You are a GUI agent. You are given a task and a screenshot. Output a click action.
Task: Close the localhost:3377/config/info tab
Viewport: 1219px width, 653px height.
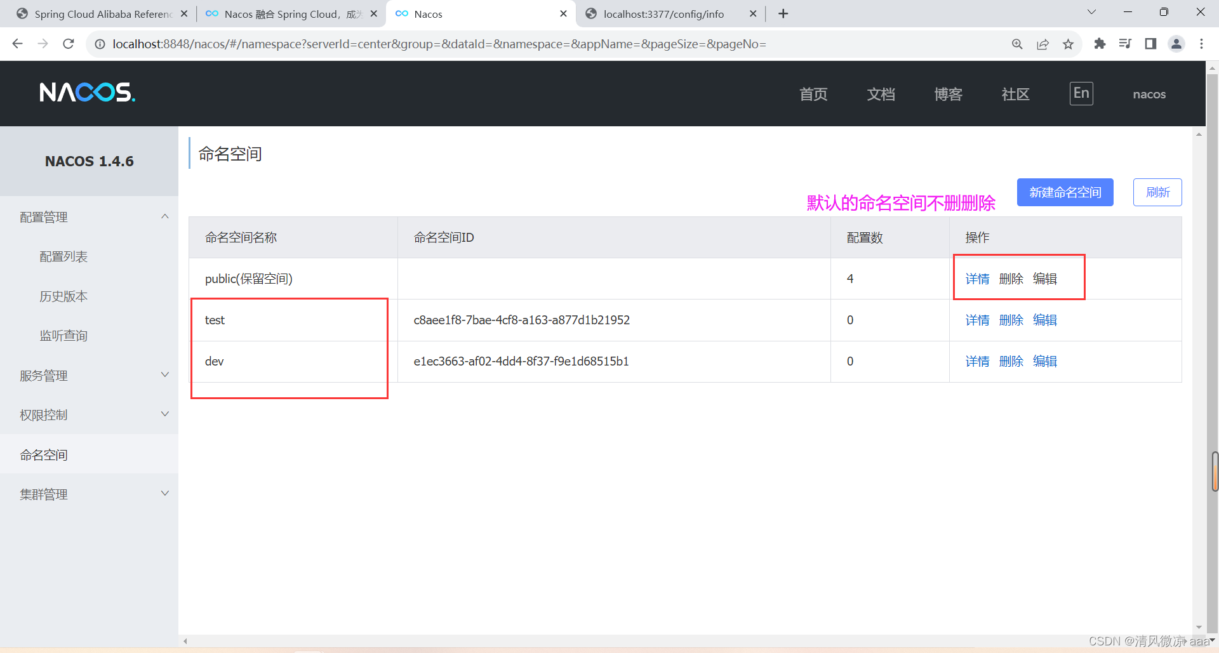tap(753, 13)
